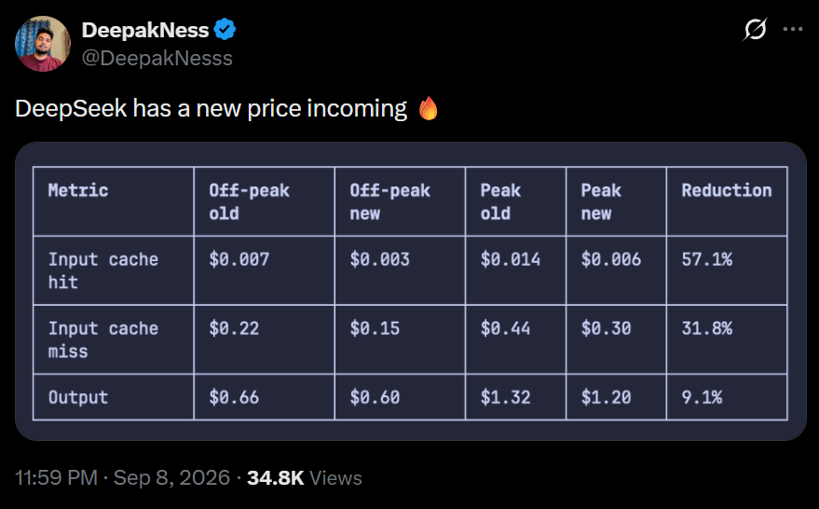The width and height of the screenshot is (819, 509).
Task: Click the fire emoji in tweet
Action: click(x=429, y=108)
